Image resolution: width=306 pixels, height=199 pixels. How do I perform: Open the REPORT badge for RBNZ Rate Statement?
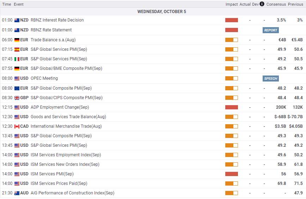pyautogui.click(x=270, y=30)
